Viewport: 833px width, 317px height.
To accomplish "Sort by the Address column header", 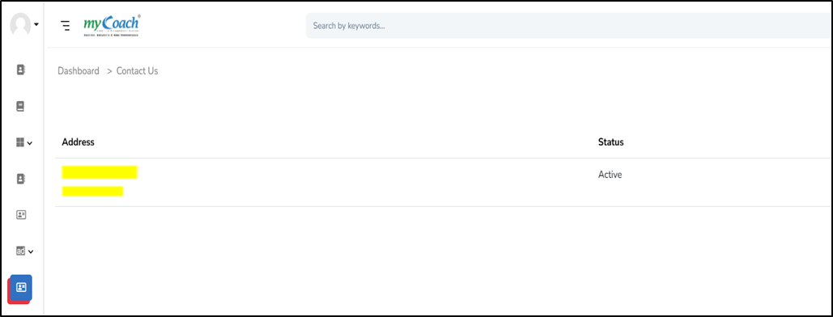I will [78, 142].
